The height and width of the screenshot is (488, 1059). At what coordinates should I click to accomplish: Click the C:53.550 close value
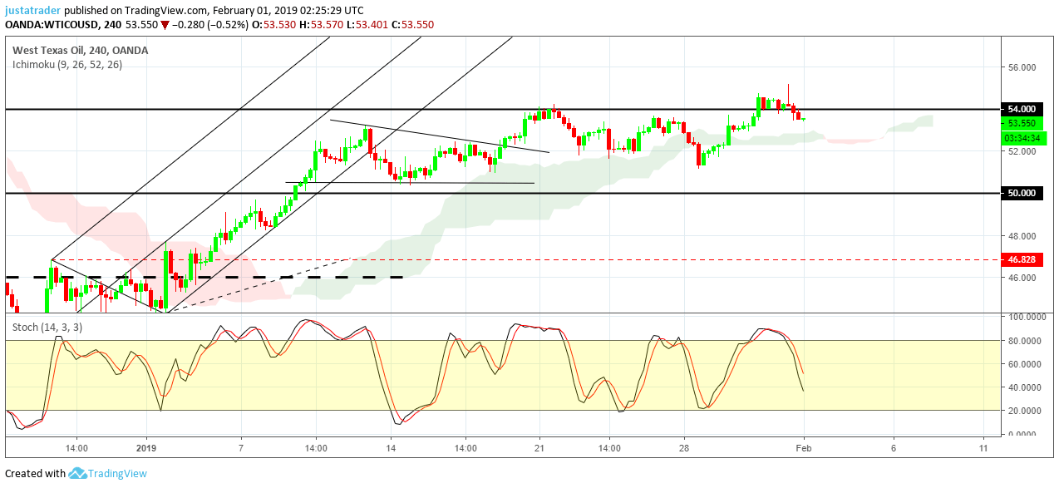coord(412,25)
